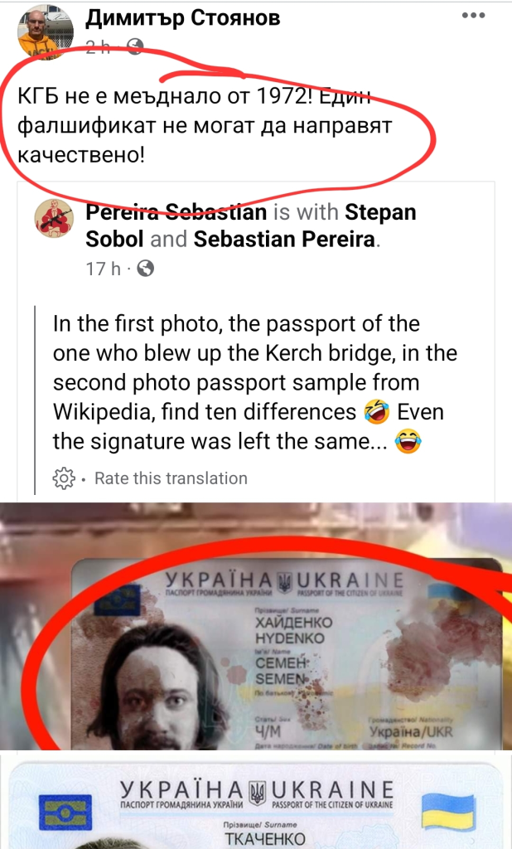Open the Димитър Стоянов profile name link

[183, 18]
